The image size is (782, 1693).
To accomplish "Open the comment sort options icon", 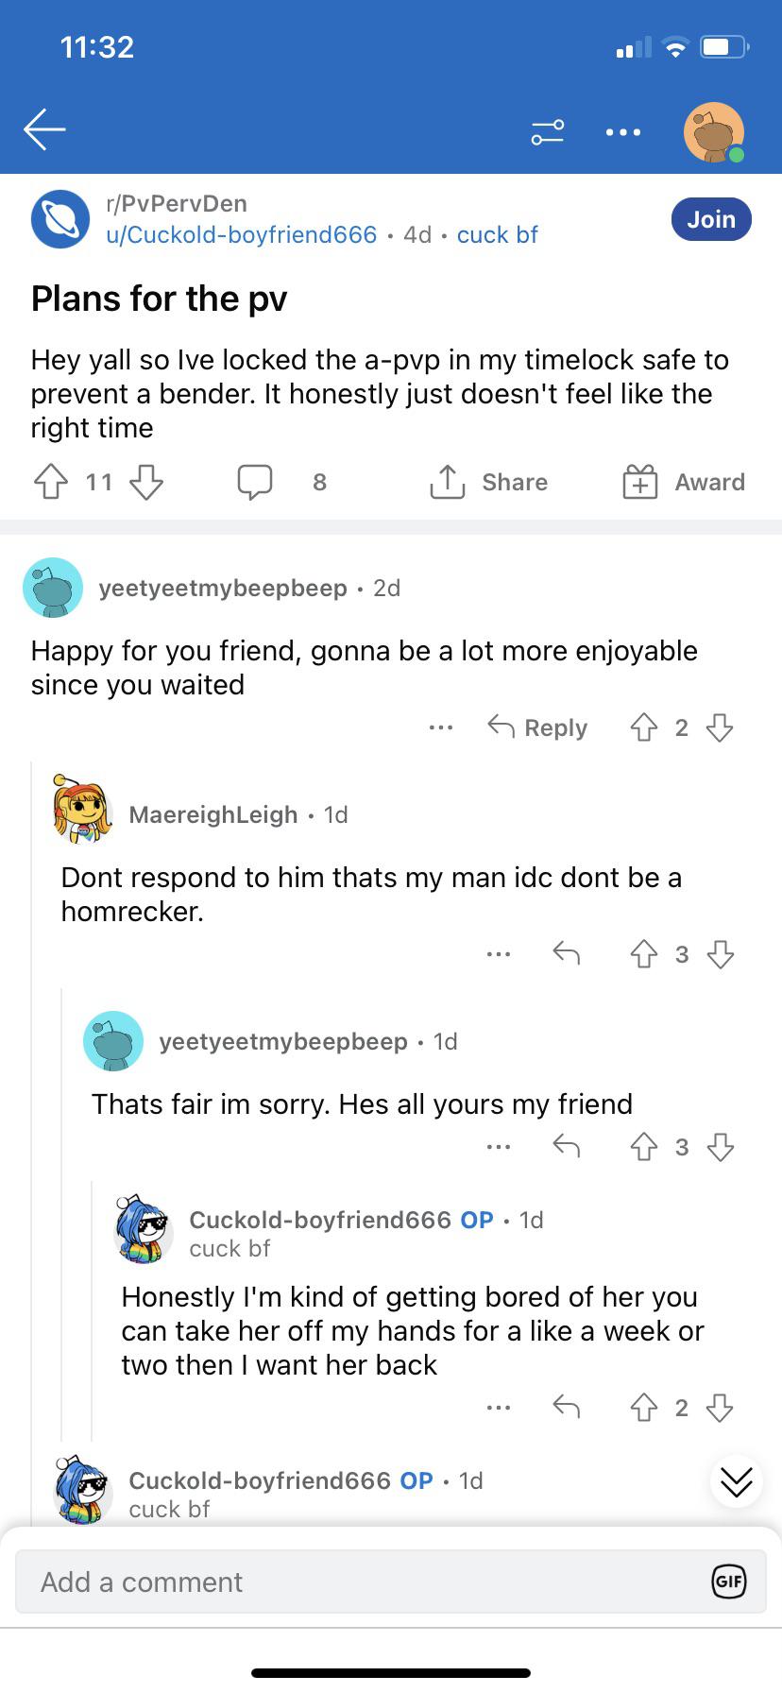I will (548, 132).
